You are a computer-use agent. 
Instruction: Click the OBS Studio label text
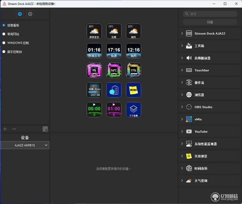[x=203, y=107]
